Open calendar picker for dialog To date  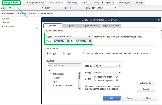click(90, 41)
